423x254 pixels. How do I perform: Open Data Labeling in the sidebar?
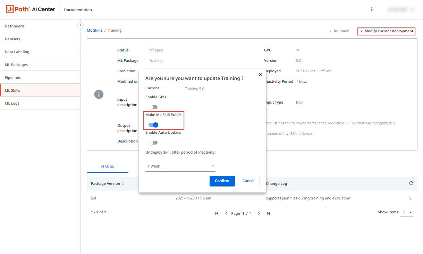tap(40, 52)
